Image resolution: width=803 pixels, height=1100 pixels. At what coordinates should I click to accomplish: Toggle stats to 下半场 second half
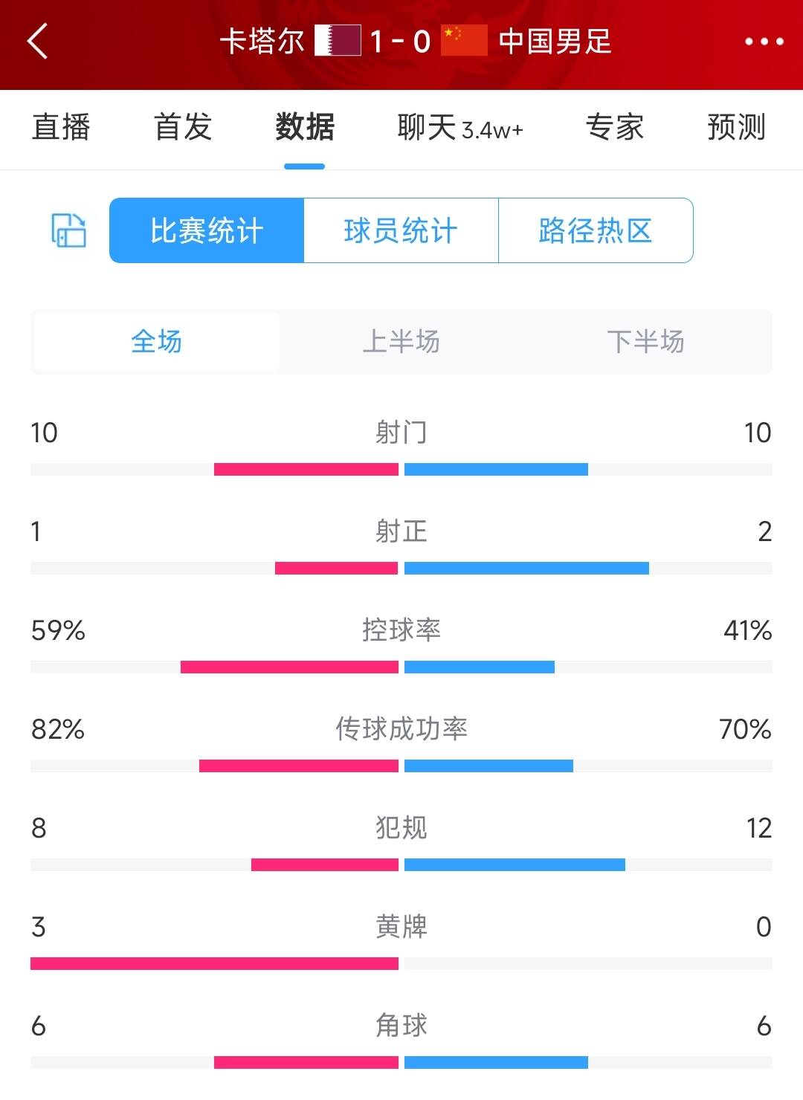point(645,342)
